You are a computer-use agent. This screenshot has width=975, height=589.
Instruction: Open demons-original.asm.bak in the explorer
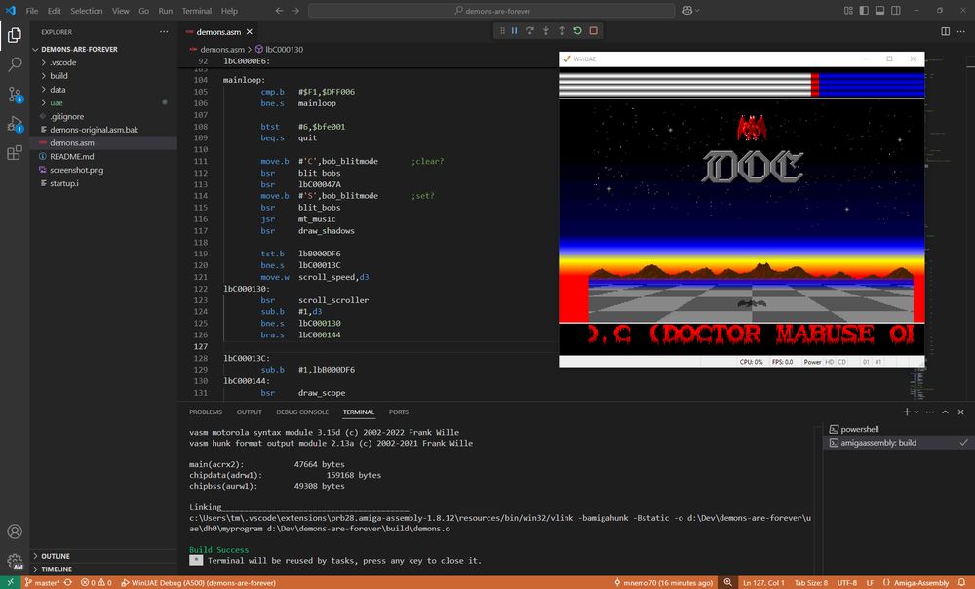point(94,130)
